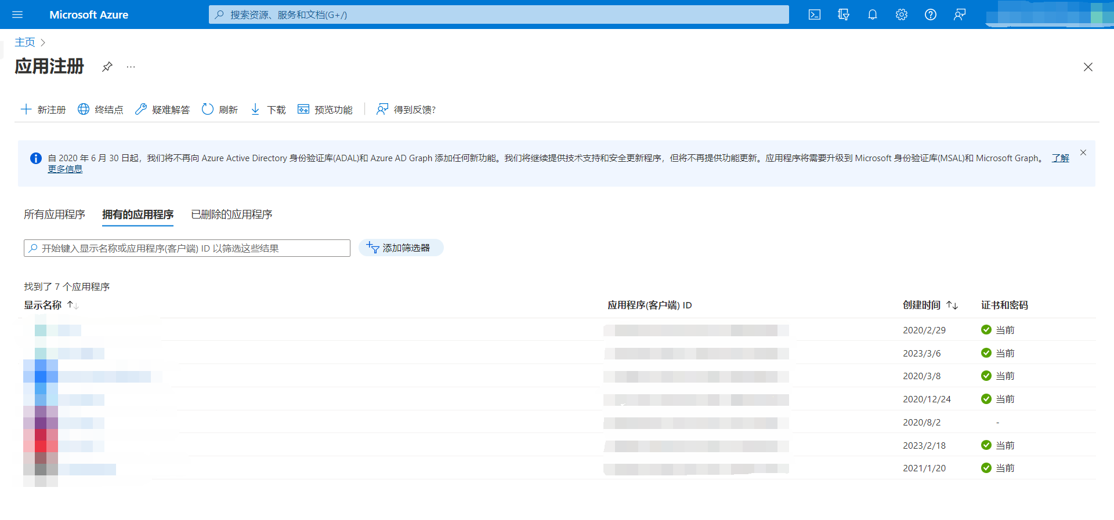Viewport: 1114px width, 520px height.
Task: Focus top search resources box
Action: coord(499,14)
